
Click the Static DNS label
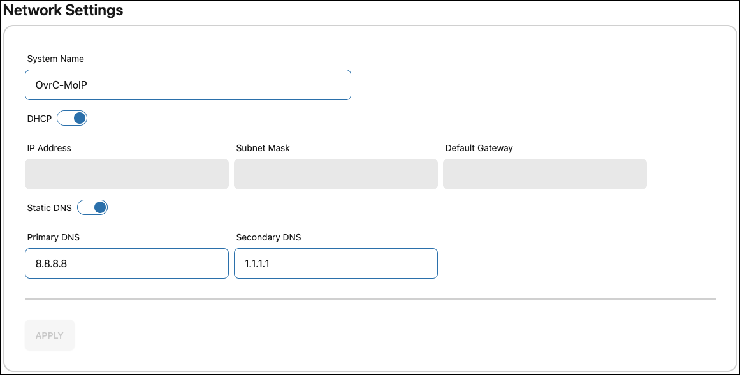tap(49, 207)
